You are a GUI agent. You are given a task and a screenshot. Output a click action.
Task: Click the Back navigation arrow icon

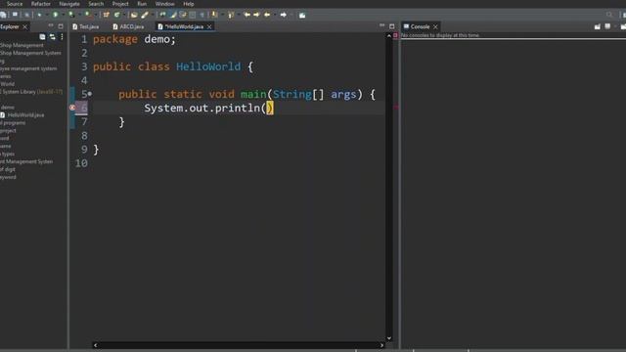[x=267, y=15]
